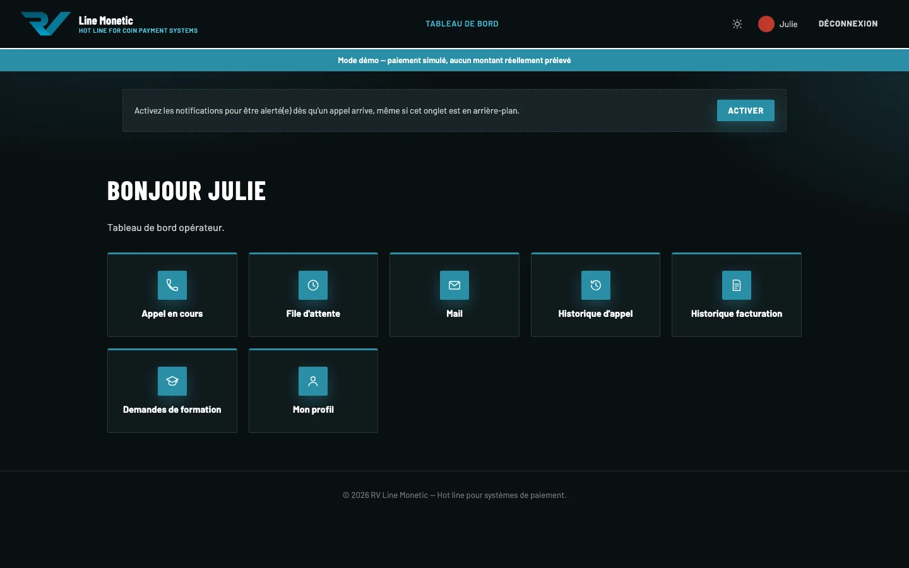Click the Mon profil person icon

313,381
